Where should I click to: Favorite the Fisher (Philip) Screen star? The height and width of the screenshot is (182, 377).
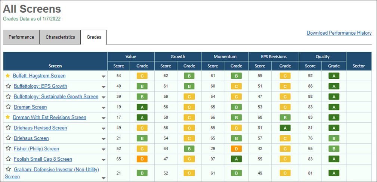(9, 149)
